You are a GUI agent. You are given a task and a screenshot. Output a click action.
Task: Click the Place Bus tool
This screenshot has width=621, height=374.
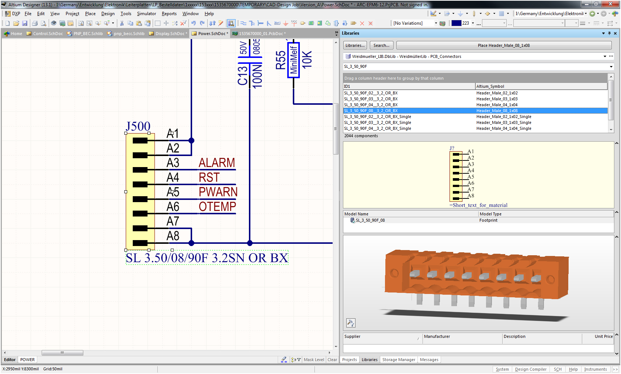[x=252, y=23]
